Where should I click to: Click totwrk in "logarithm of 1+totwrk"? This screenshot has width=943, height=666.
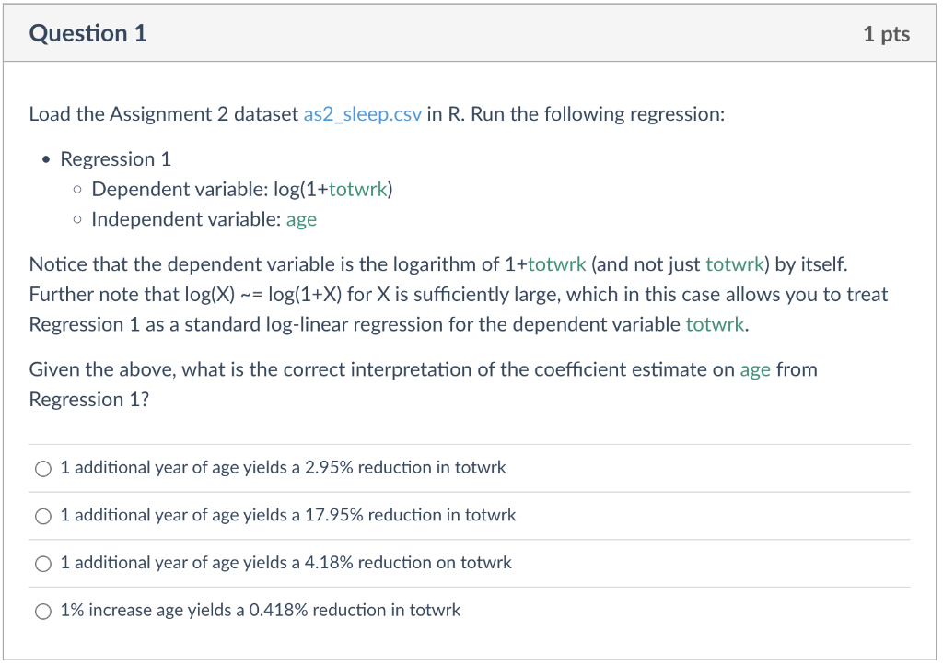pyautogui.click(x=556, y=265)
